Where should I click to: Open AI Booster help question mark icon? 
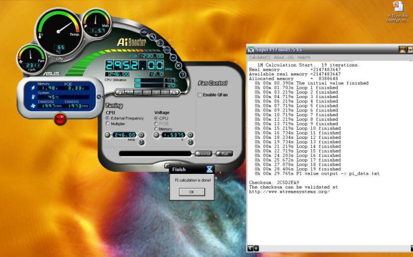pyautogui.click(x=183, y=74)
